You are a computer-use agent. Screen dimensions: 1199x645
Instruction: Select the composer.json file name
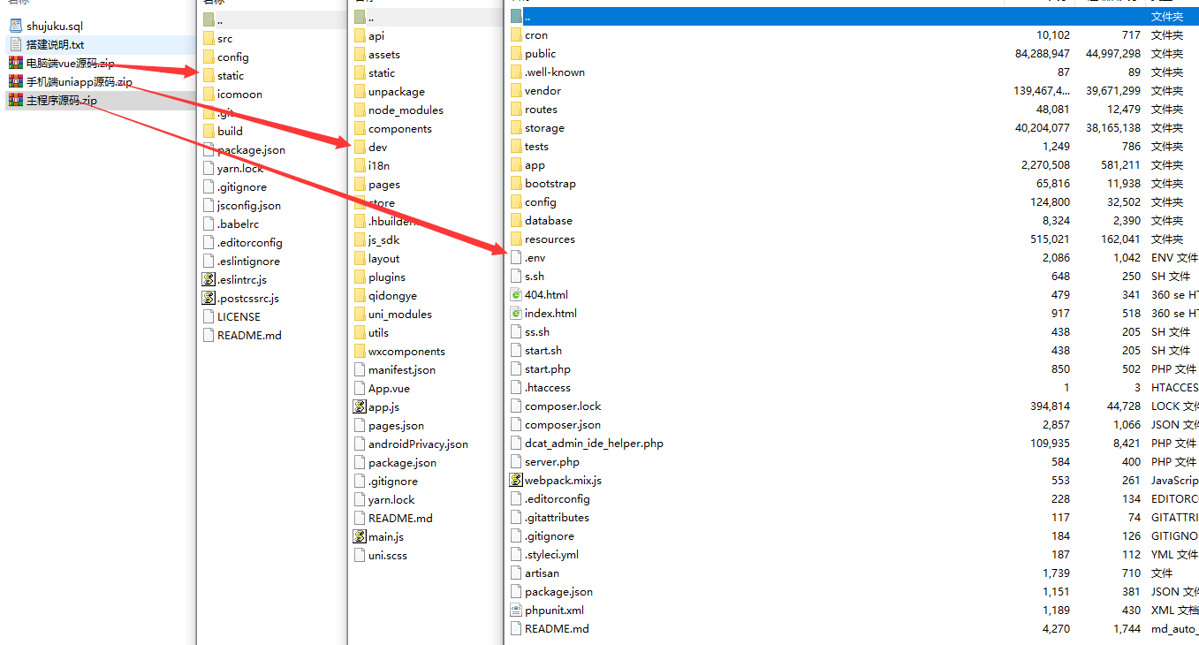563,424
